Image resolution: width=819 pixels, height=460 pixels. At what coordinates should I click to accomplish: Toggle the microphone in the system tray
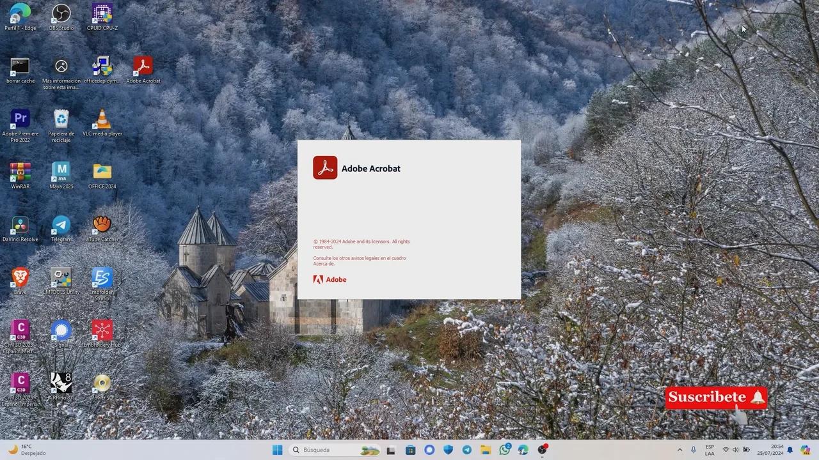point(693,450)
